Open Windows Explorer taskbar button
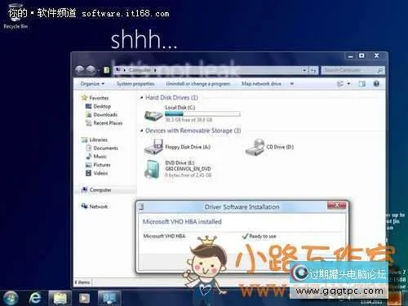The image size is (408, 306). click(x=60, y=298)
